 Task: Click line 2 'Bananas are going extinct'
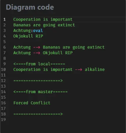(44, 25)
